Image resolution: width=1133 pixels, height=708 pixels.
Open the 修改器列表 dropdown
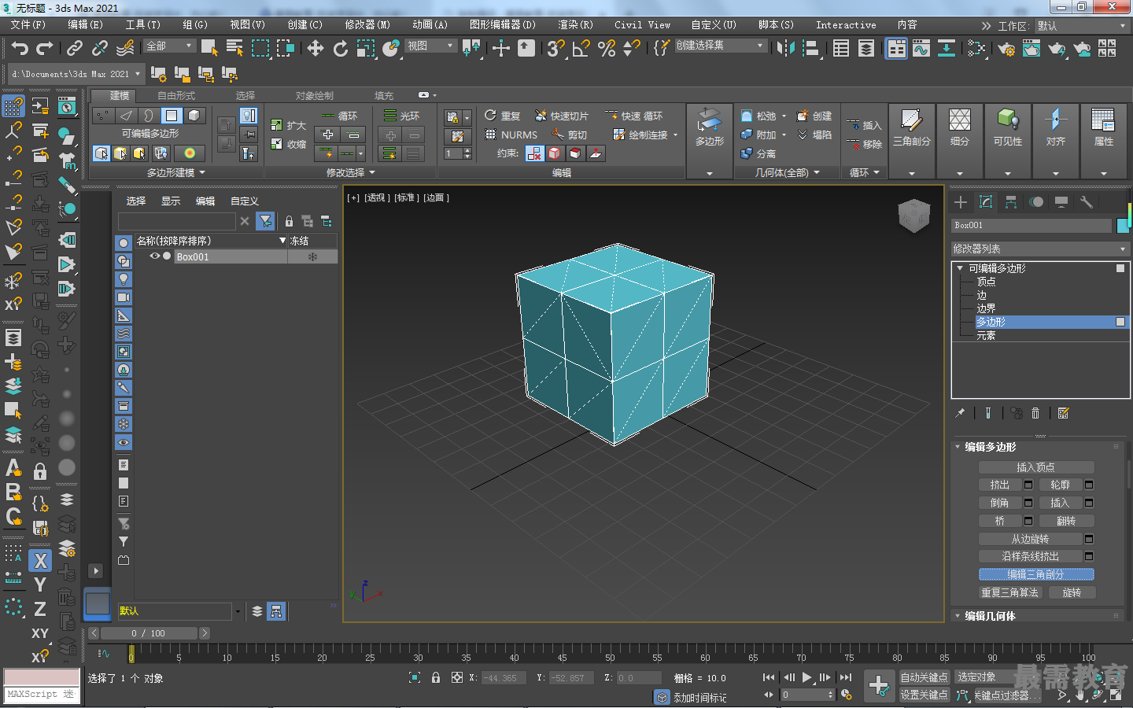[1040, 249]
